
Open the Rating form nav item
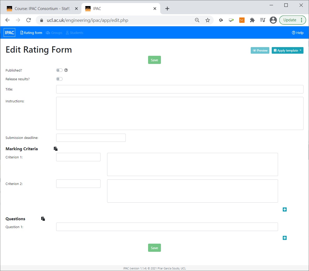pyautogui.click(x=31, y=33)
